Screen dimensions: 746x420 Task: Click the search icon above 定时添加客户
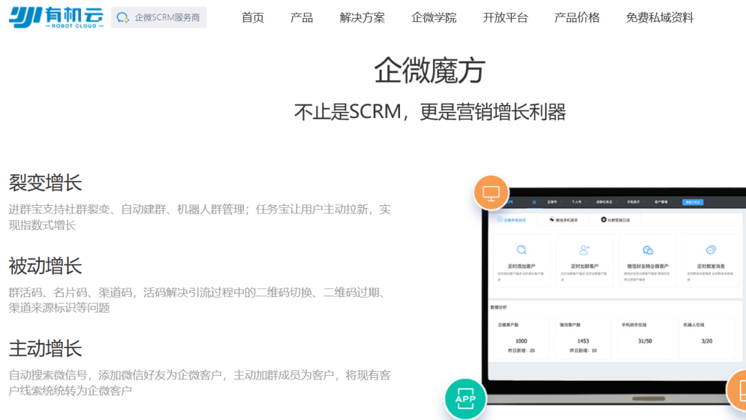click(522, 249)
